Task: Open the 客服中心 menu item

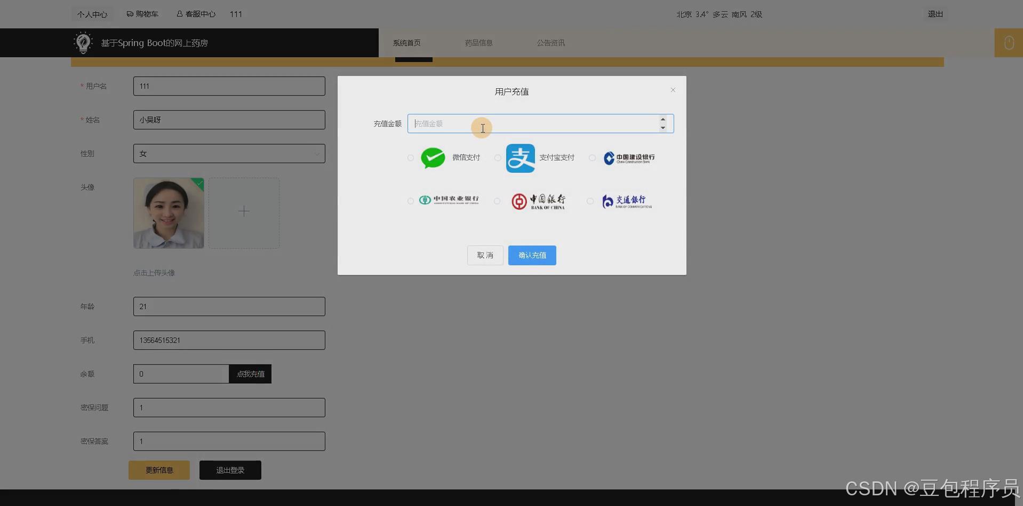Action: [196, 14]
